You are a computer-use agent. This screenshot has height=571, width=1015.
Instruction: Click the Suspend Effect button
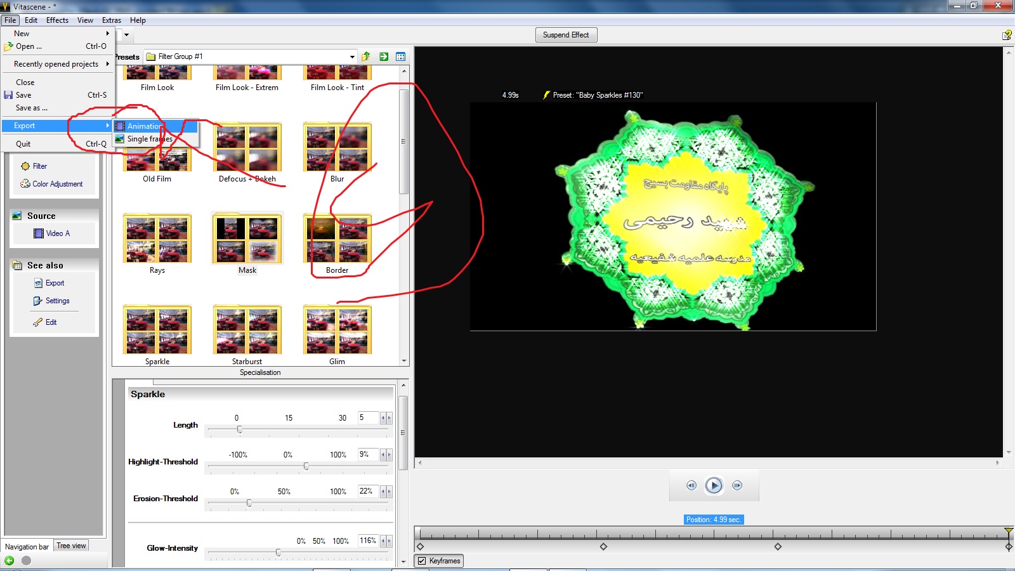coord(566,35)
